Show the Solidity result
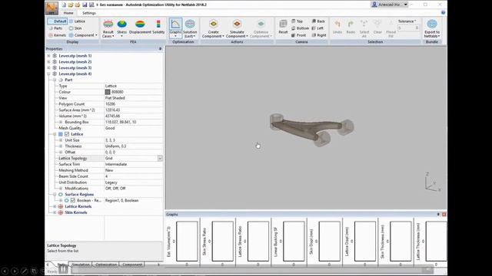Screen dimensions: 492x276 point(158,27)
